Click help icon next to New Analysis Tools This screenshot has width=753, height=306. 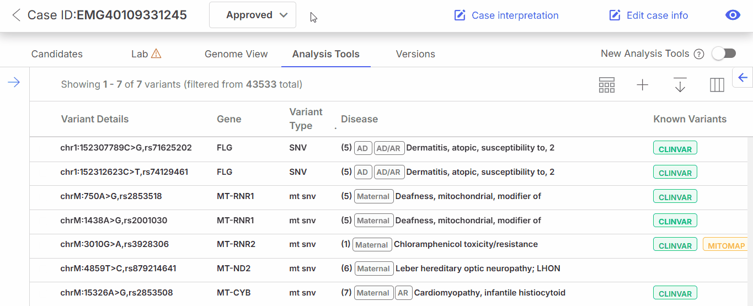[x=699, y=54]
